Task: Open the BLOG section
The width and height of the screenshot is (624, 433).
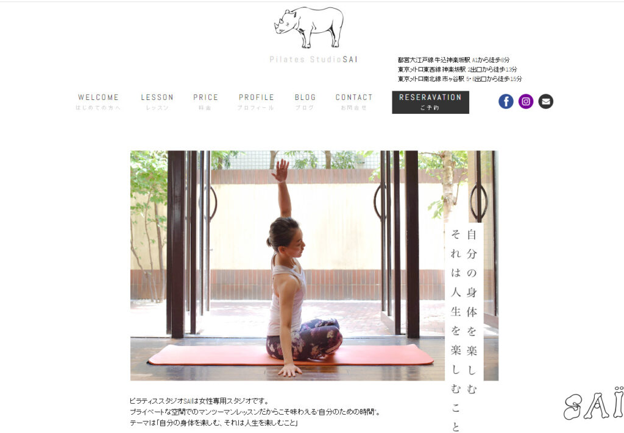Action: [x=305, y=102]
